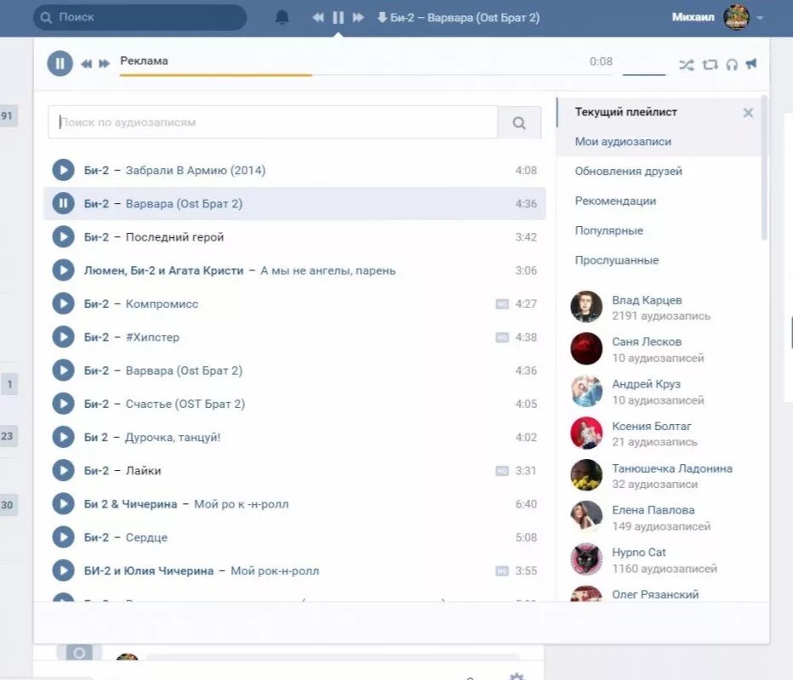Open Прослушанные section
Viewport: 793px width, 680px height.
pyautogui.click(x=617, y=260)
